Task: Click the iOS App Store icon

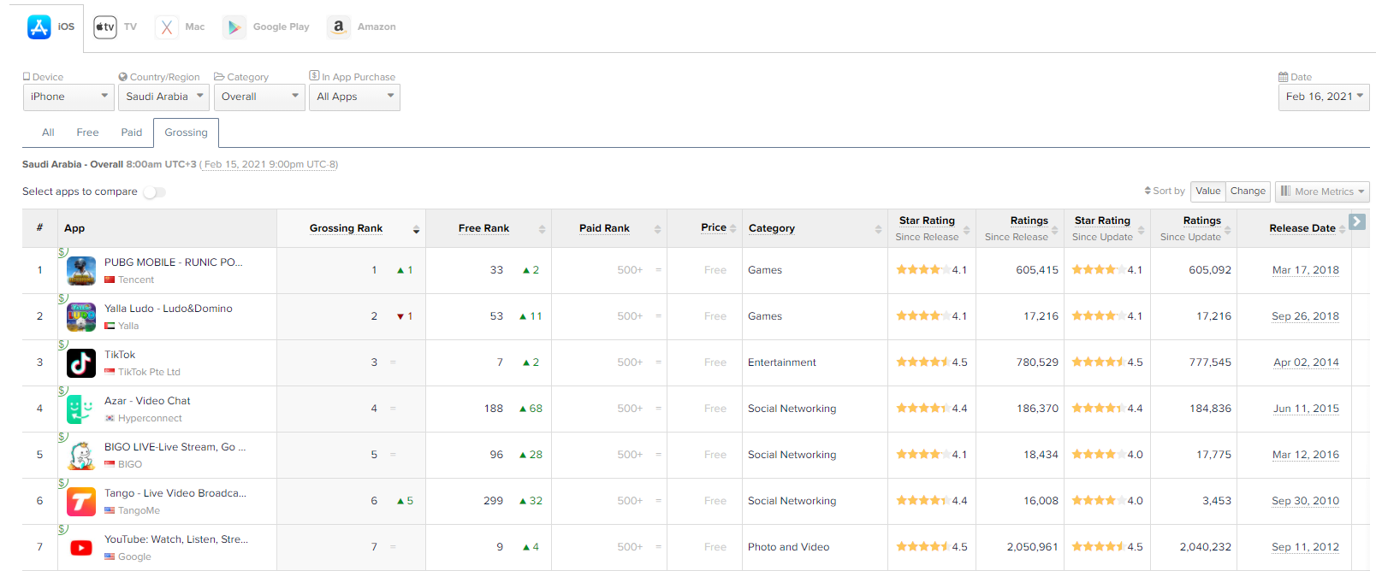Action: [x=39, y=27]
